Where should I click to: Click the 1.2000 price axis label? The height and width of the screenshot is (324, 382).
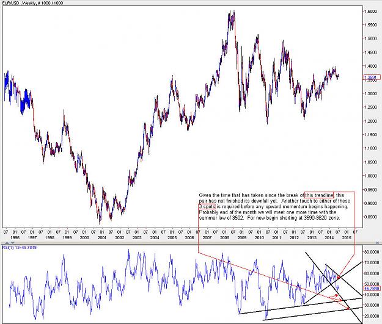(x=370, y=121)
